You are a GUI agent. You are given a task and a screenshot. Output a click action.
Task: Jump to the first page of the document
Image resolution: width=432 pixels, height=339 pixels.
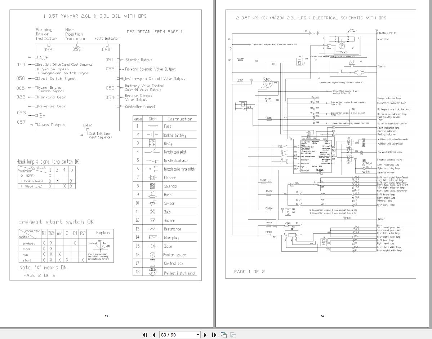click(145, 335)
